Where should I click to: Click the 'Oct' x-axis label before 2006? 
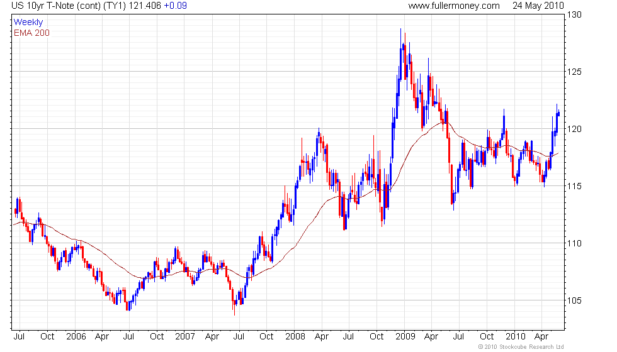tap(47, 337)
